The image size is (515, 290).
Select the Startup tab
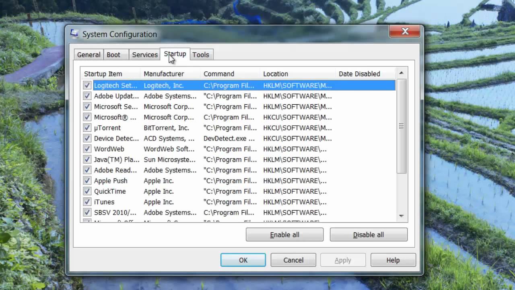(x=175, y=54)
